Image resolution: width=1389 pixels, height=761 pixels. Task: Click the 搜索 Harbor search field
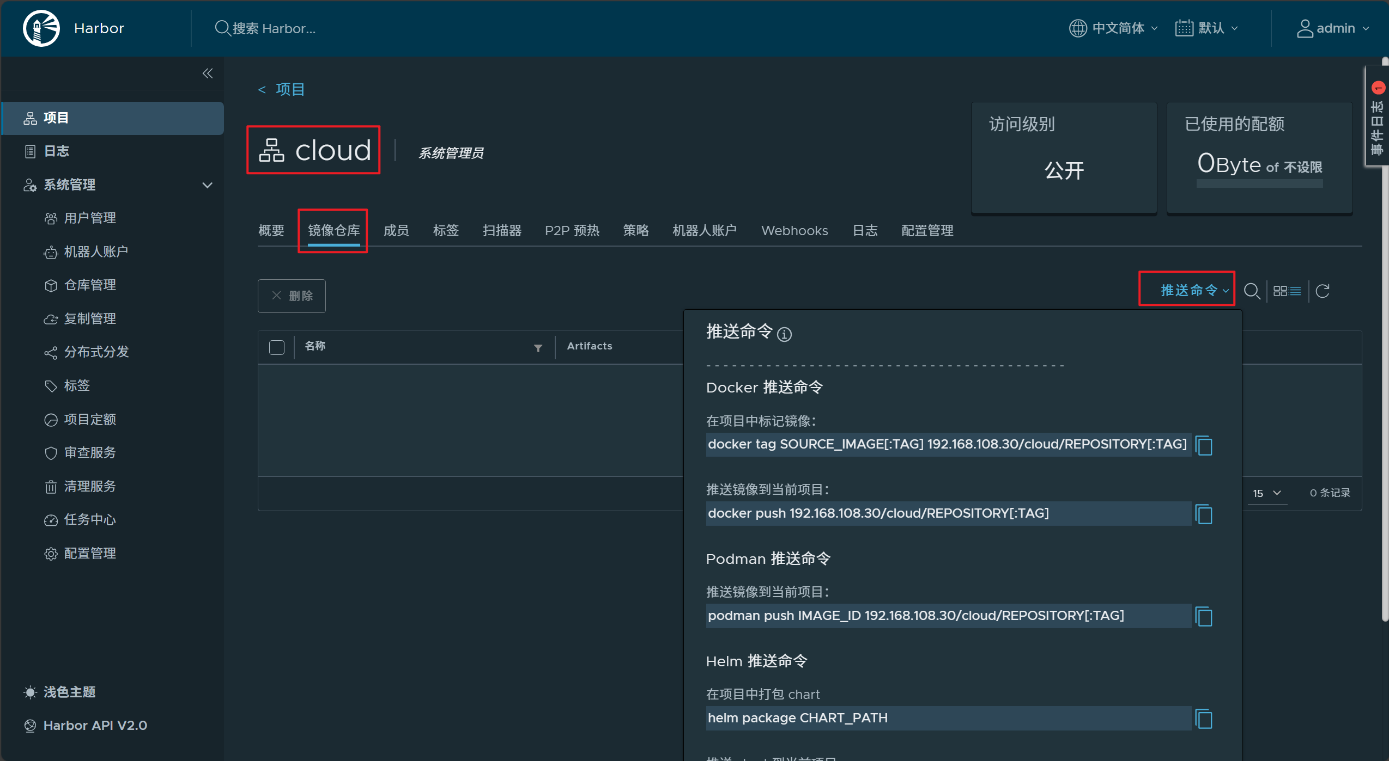coord(274,28)
